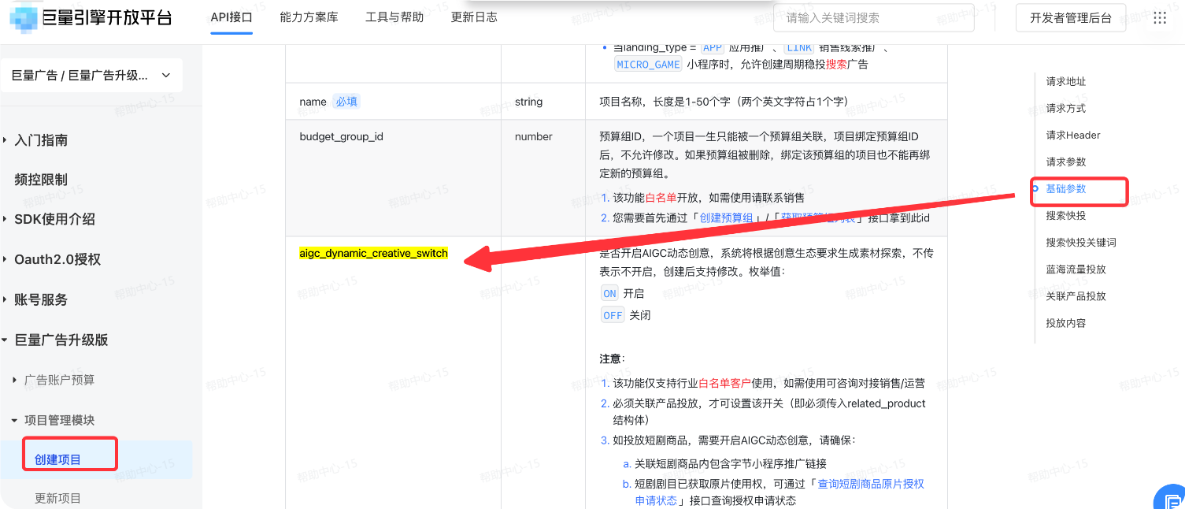The width and height of the screenshot is (1185, 509).
Task: Click the 开发者管理后台 button
Action: tap(1071, 18)
